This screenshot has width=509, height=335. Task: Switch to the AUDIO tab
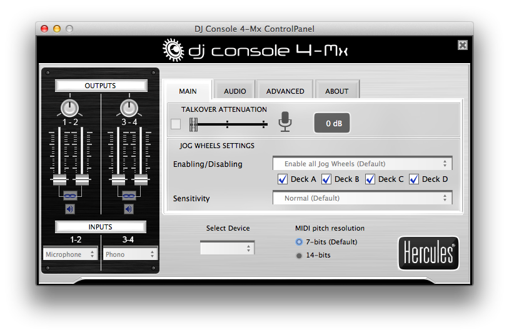pos(234,91)
